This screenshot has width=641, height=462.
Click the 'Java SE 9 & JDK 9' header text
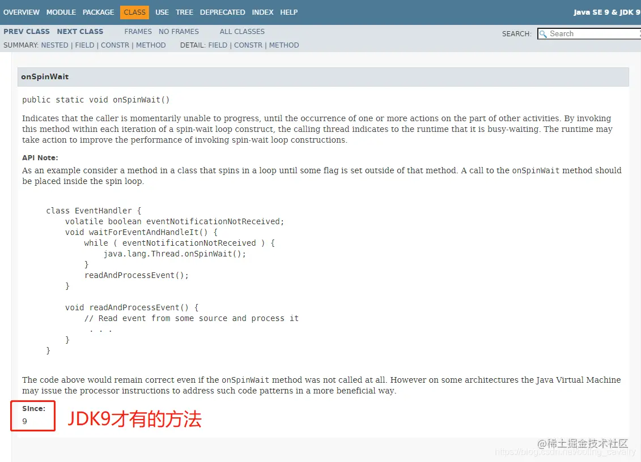pyautogui.click(x=606, y=12)
